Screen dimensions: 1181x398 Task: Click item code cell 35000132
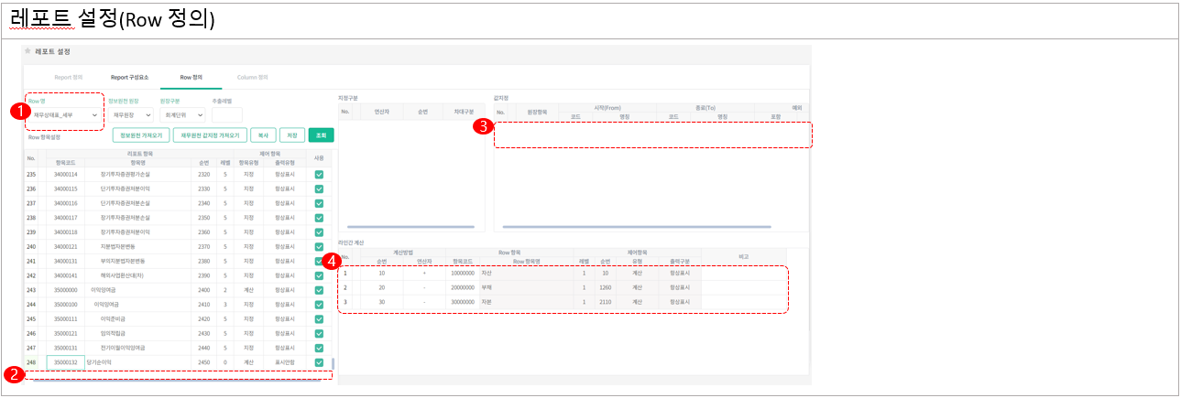coord(65,362)
